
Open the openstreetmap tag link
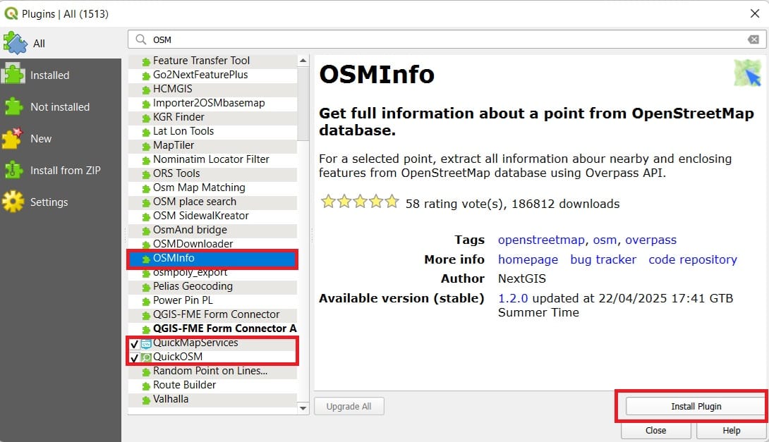tap(541, 240)
